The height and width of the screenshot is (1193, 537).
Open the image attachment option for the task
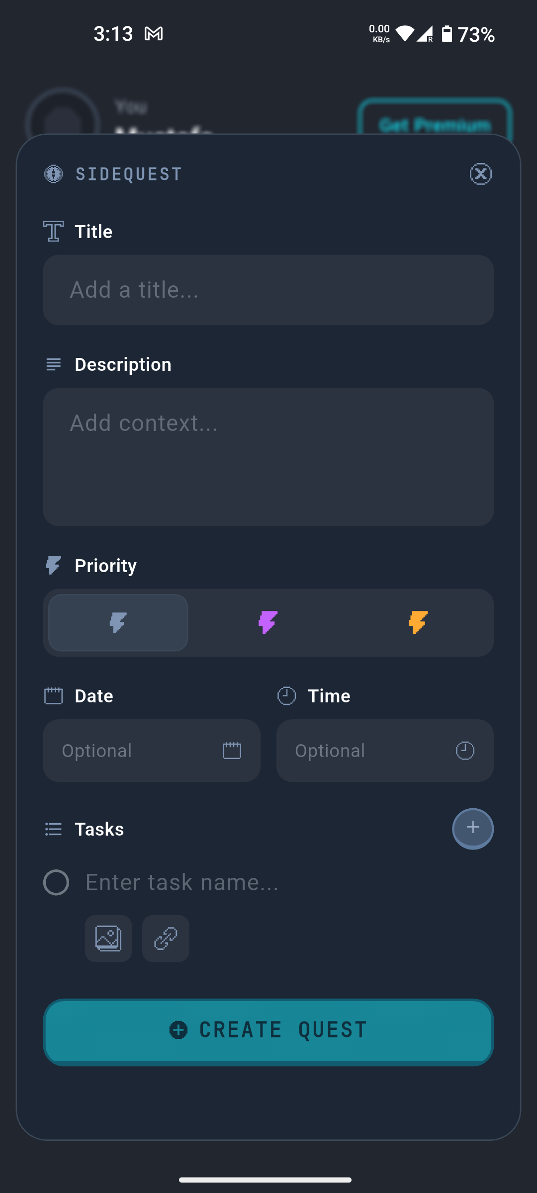point(108,938)
